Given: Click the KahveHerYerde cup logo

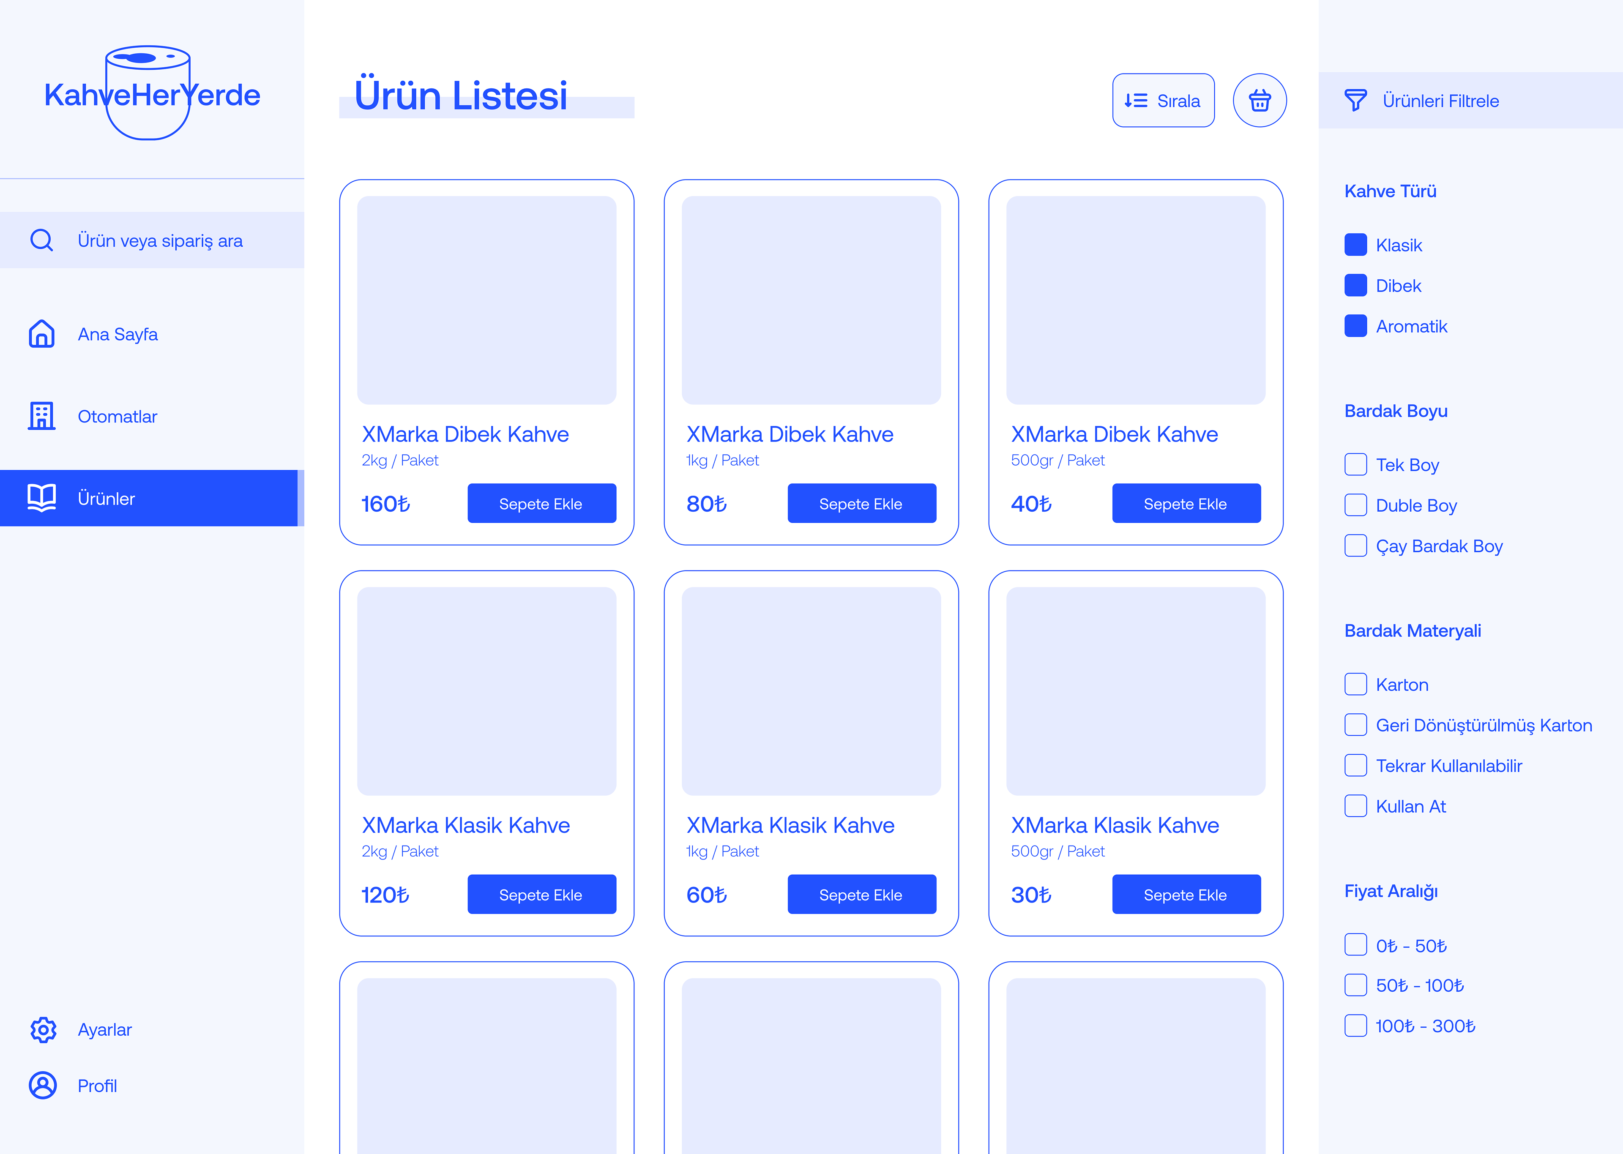Looking at the screenshot, I should pos(148,93).
